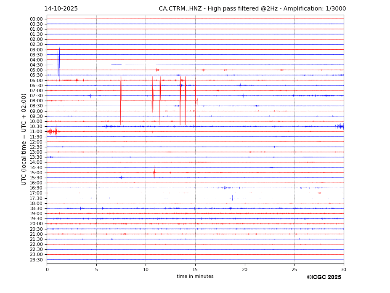This screenshot has width=390, height=293.
Task: Select the 15:00 time row label
Action: coord(36,173)
